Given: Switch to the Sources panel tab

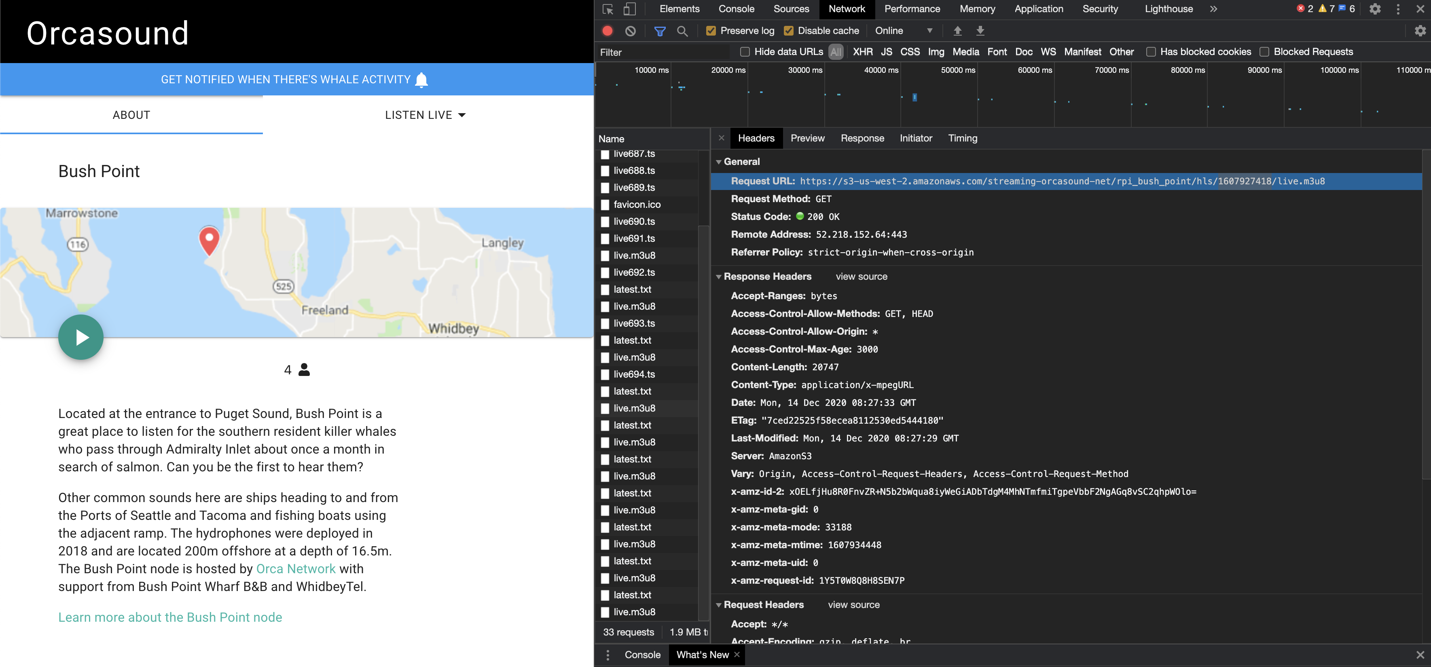Looking at the screenshot, I should tap(791, 9).
